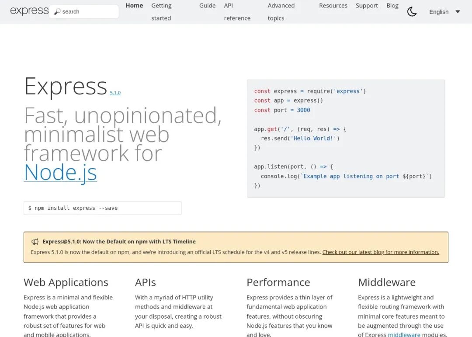Click the search magnifier icon
Screen dimensions: 472x337
click(x=57, y=12)
